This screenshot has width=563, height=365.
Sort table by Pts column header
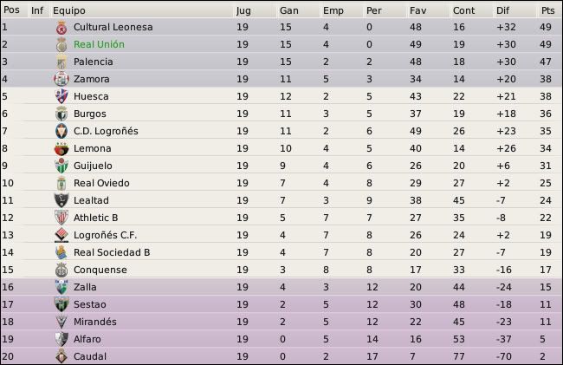(x=548, y=10)
